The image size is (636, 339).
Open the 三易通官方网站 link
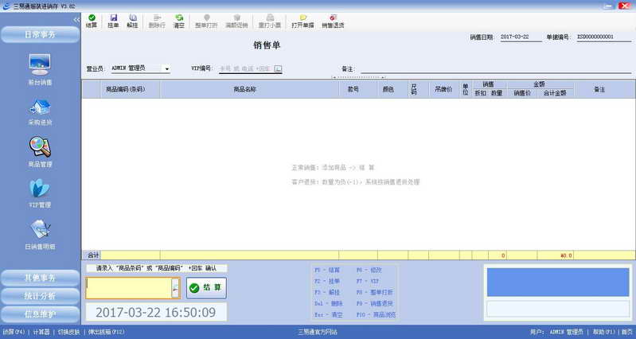(x=318, y=332)
